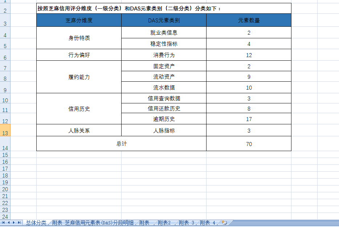
Task: Select the 信用历史 merged cell
Action: pyautogui.click(x=79, y=109)
